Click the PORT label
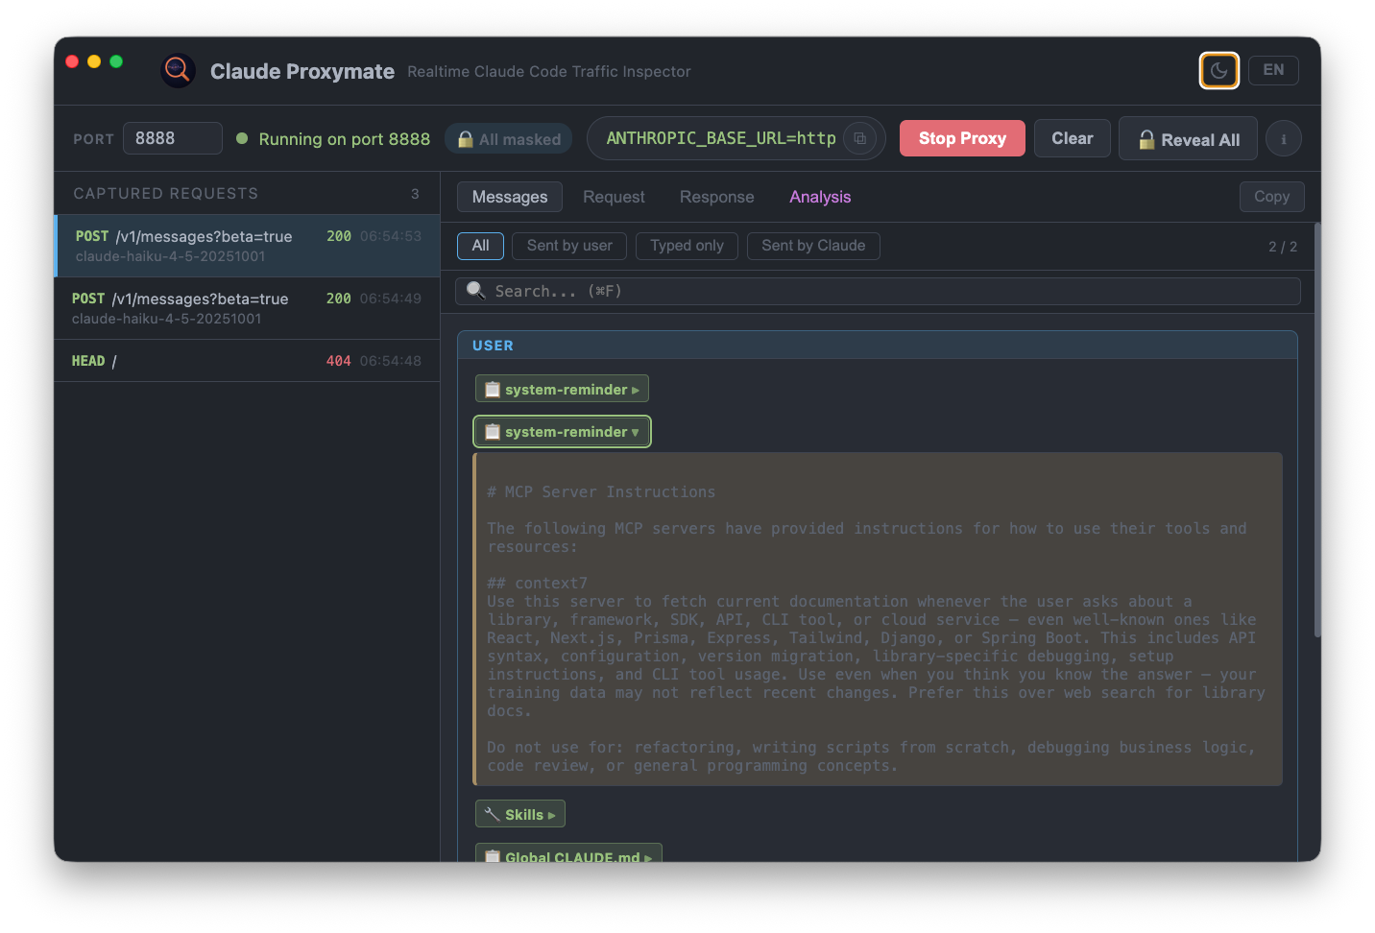Viewport: 1375px width, 933px height. click(x=93, y=139)
